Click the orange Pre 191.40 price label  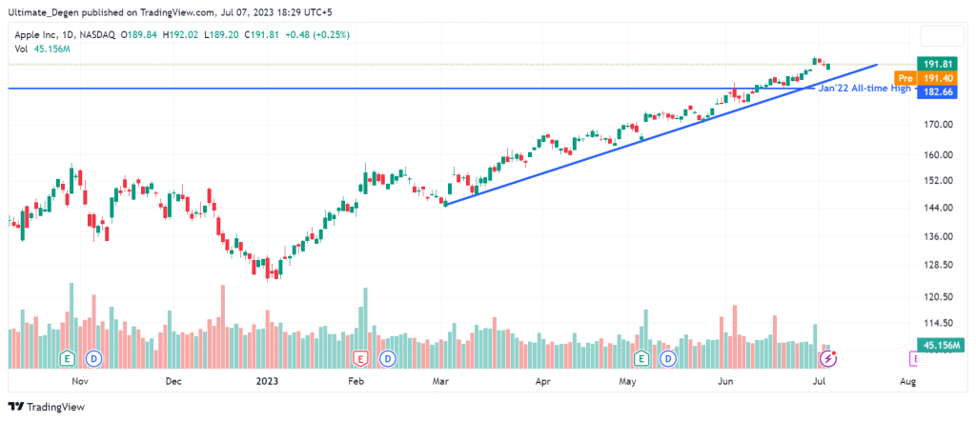pos(925,78)
